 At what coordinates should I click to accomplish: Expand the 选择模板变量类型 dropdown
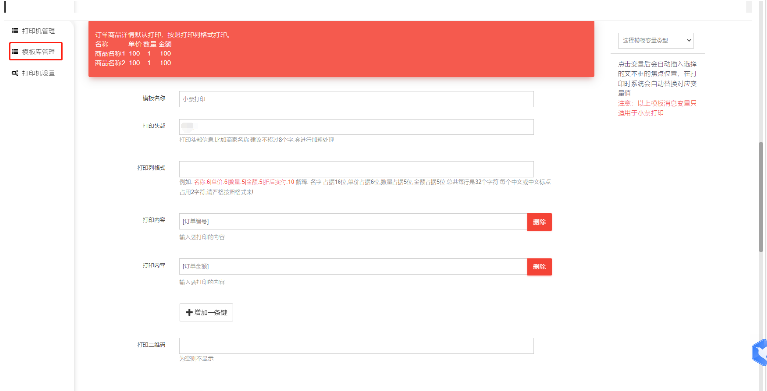(655, 40)
